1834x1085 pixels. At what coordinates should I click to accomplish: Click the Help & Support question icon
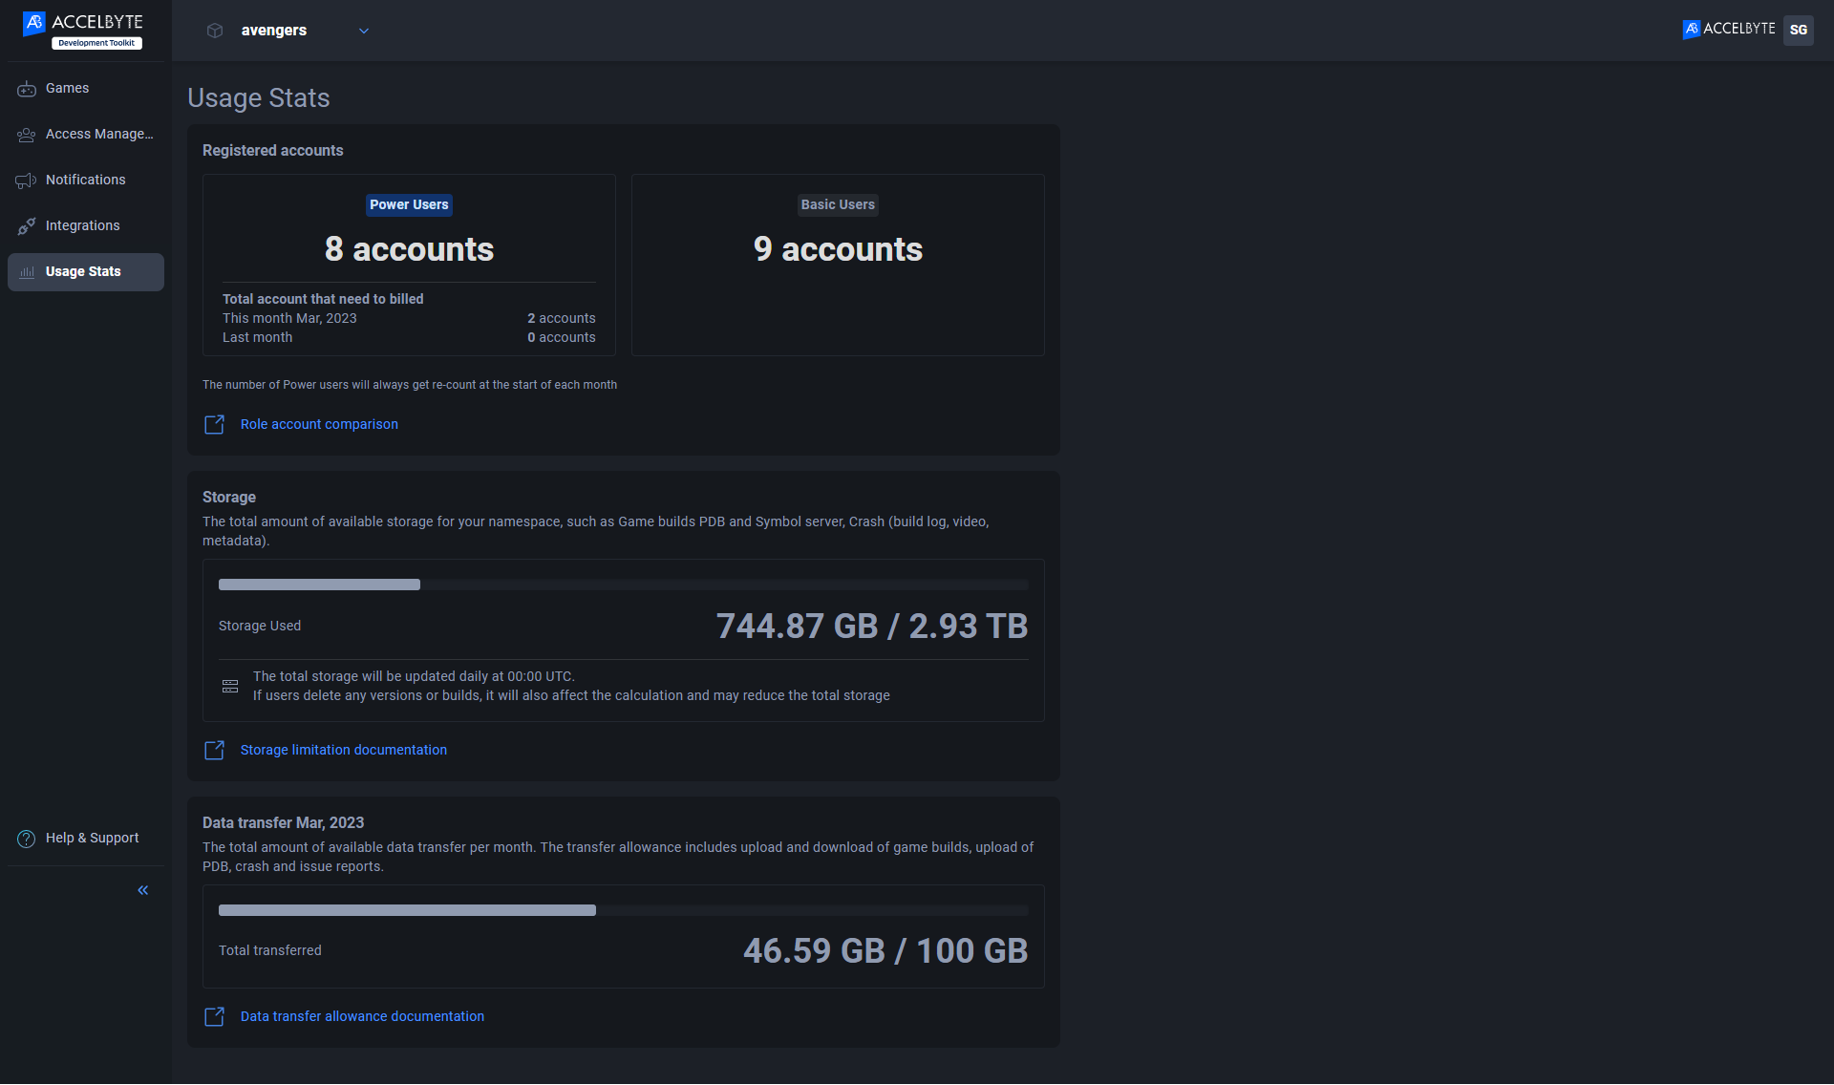(x=27, y=839)
